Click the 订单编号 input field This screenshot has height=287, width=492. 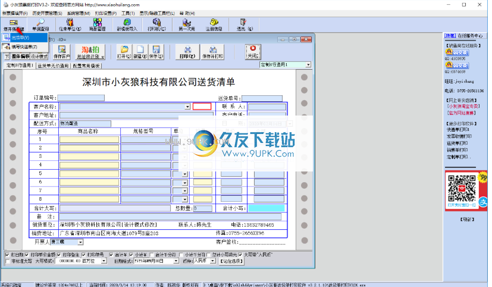tap(81, 98)
